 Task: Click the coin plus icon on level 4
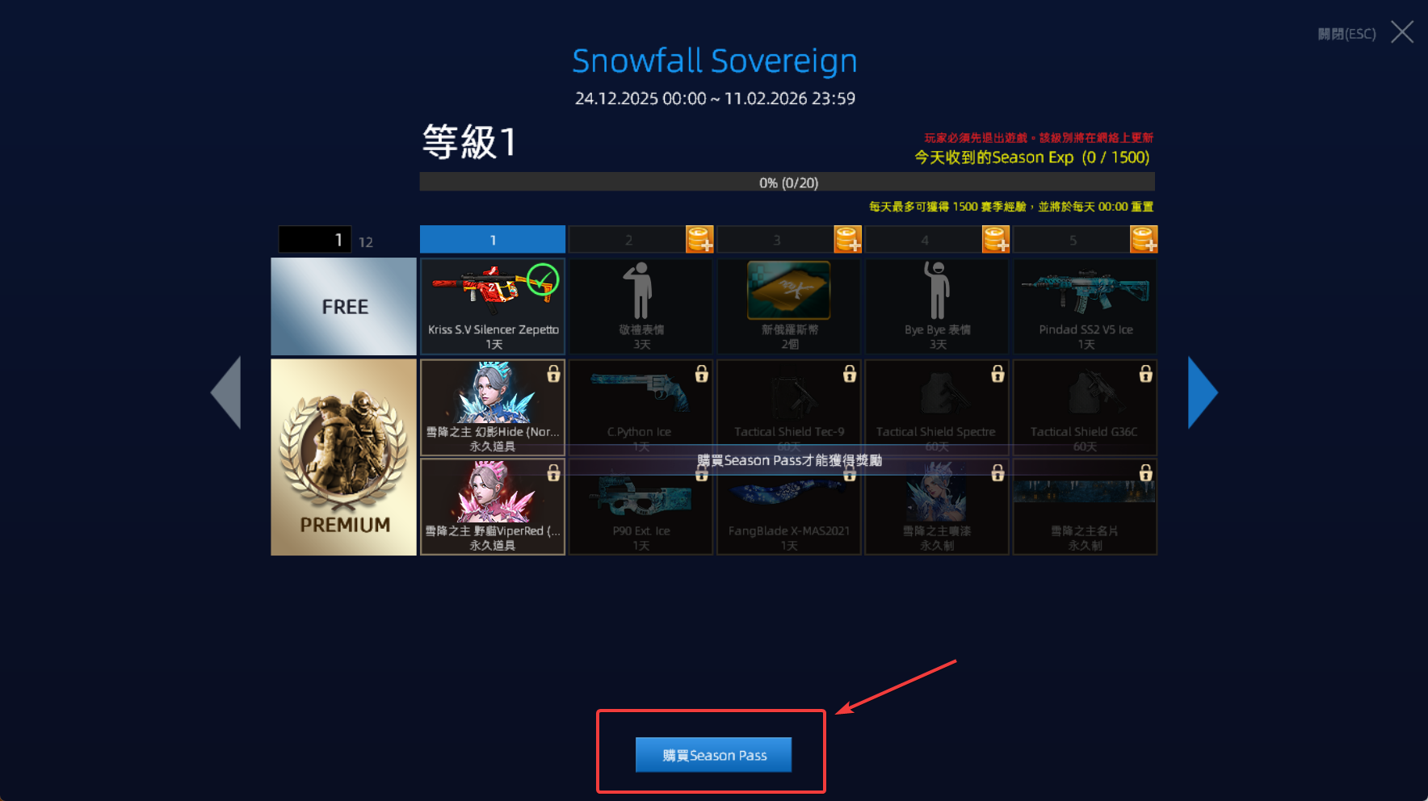tap(996, 240)
